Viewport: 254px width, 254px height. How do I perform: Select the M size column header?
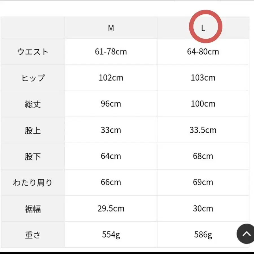(x=111, y=28)
